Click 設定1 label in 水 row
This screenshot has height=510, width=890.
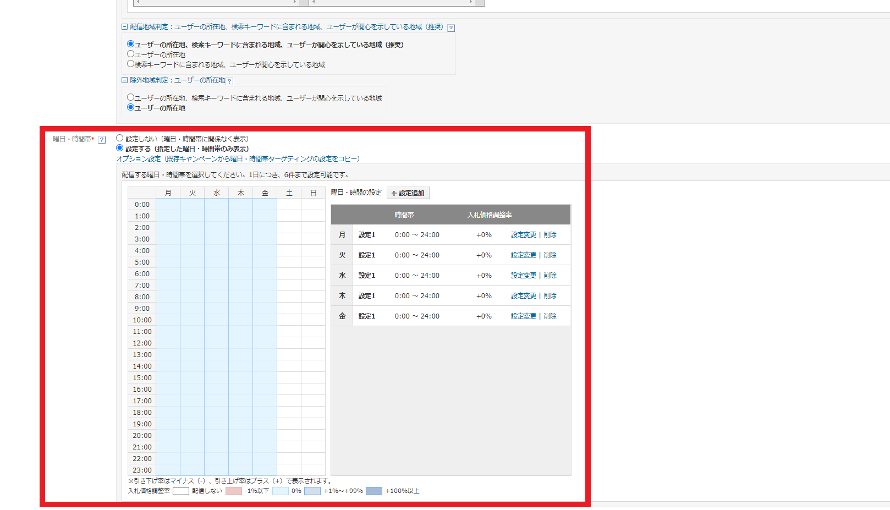click(x=367, y=276)
